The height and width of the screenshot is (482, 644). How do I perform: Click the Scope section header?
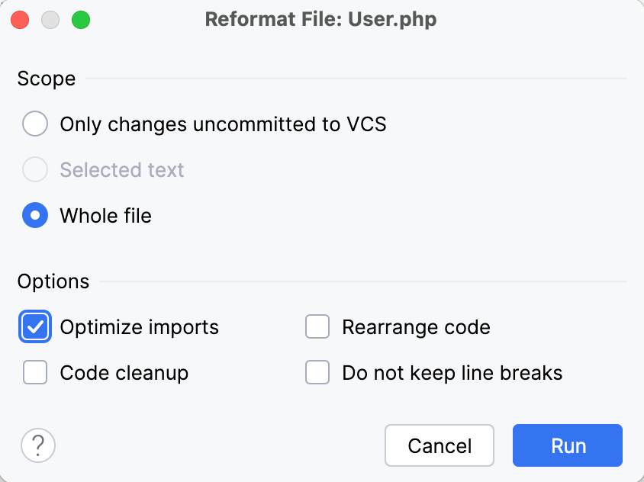click(x=46, y=79)
